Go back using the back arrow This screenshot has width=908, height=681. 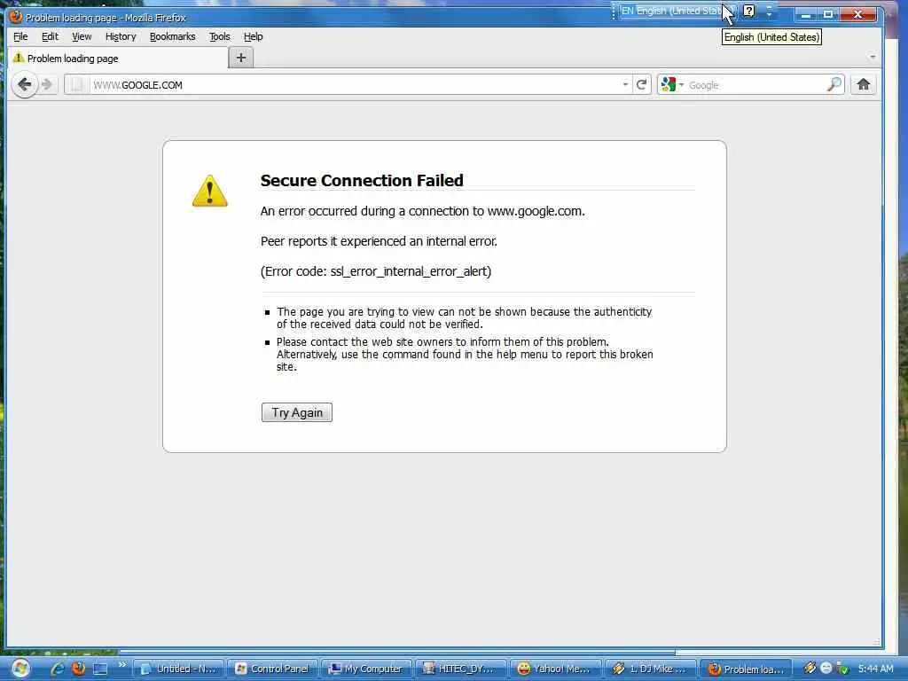tap(24, 85)
